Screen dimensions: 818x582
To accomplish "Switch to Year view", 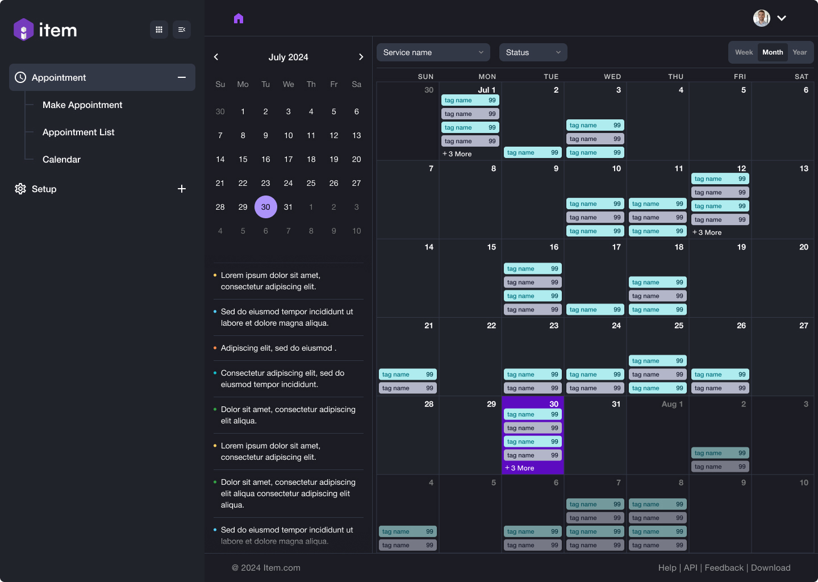I will (x=800, y=52).
